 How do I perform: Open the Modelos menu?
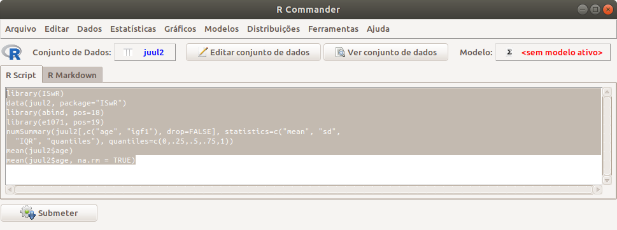[x=222, y=29]
